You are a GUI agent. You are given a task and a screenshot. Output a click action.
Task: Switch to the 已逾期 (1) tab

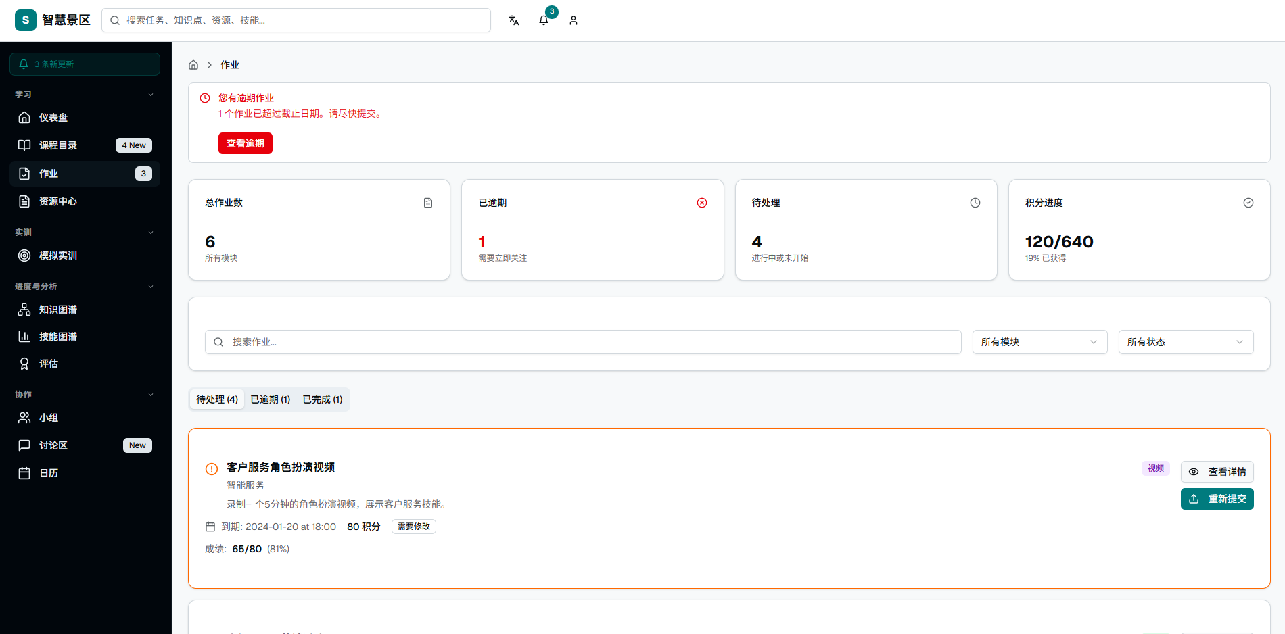271,399
